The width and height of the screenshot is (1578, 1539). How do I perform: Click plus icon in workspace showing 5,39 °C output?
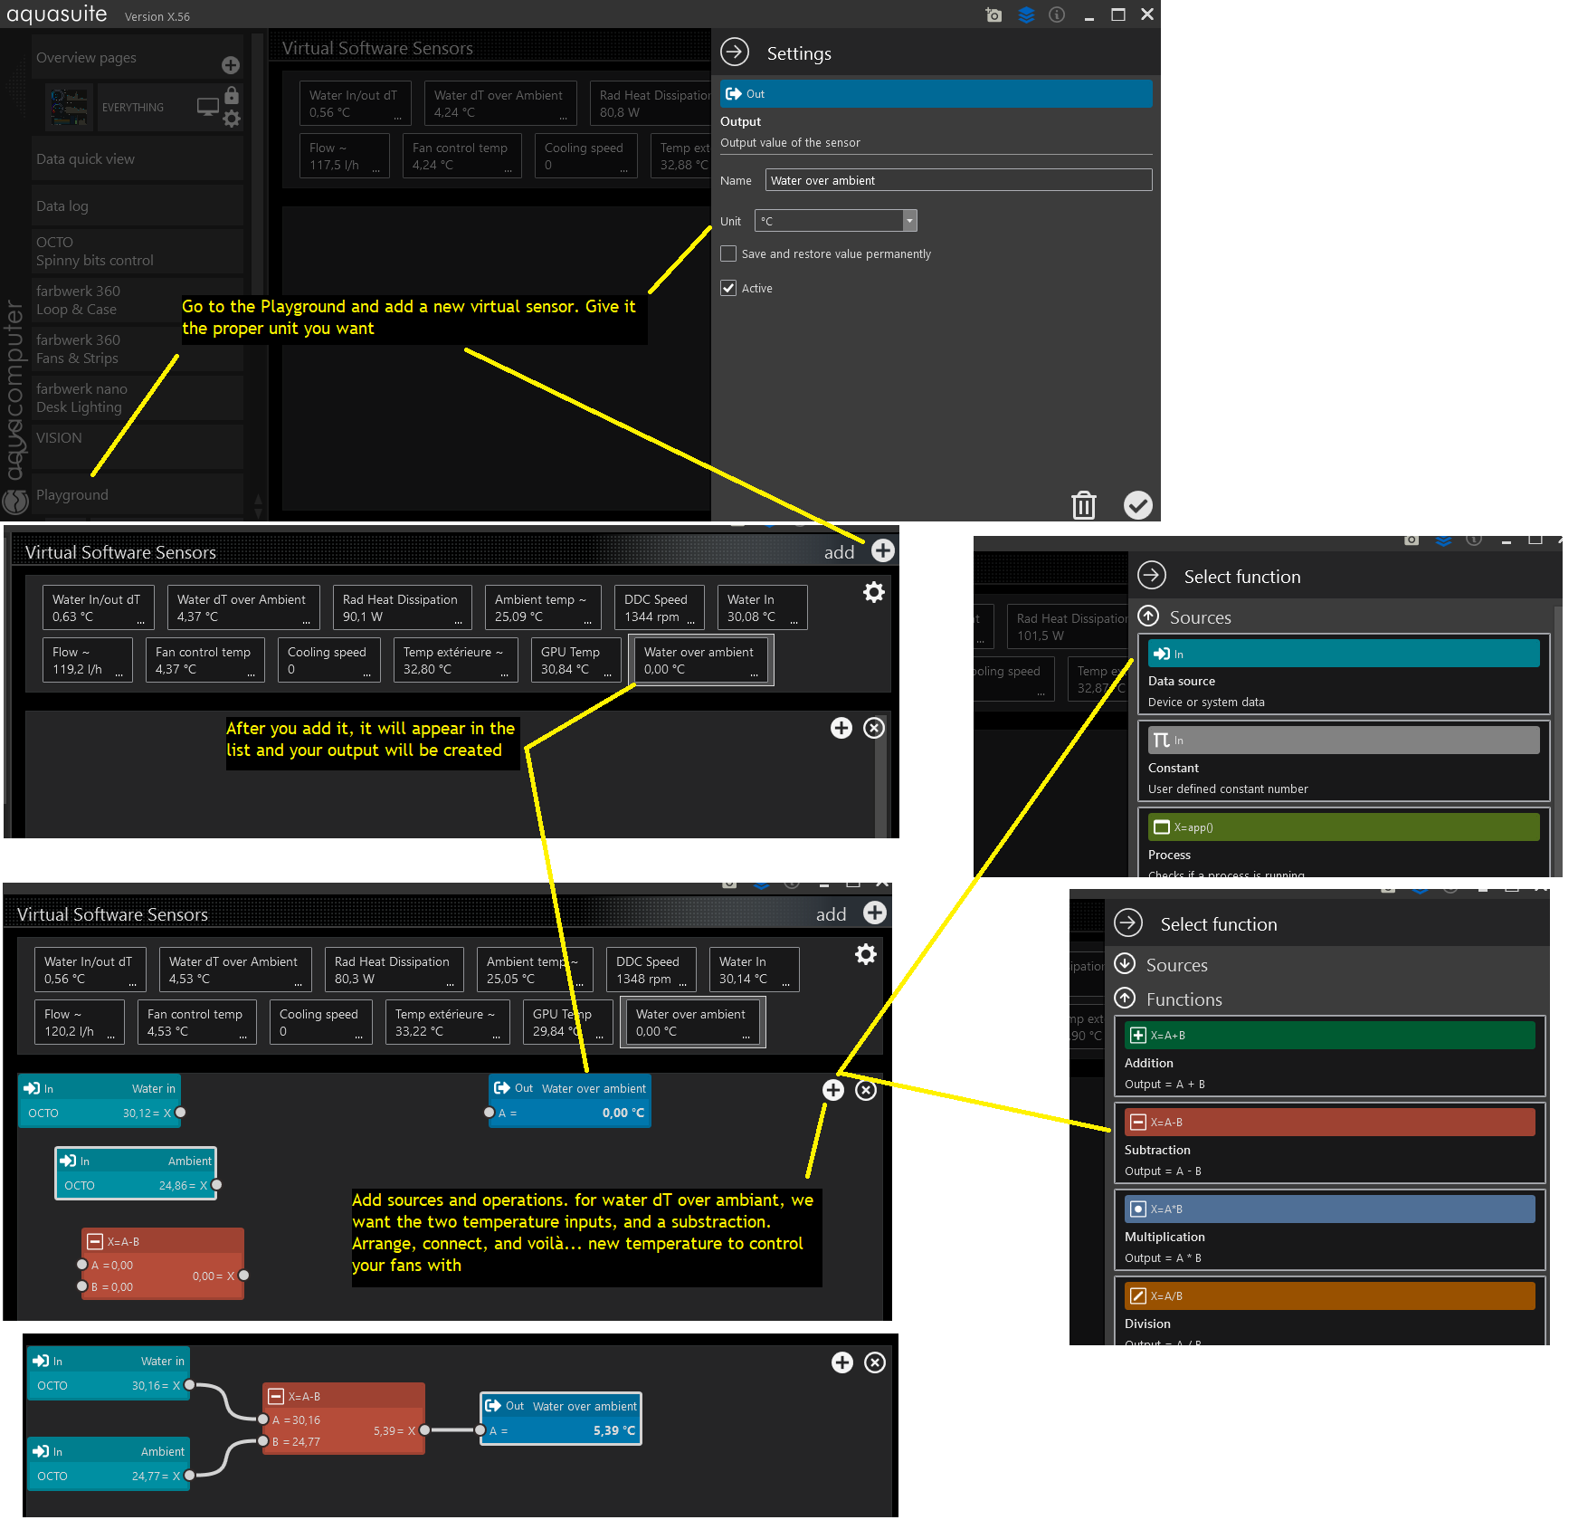tap(842, 1362)
